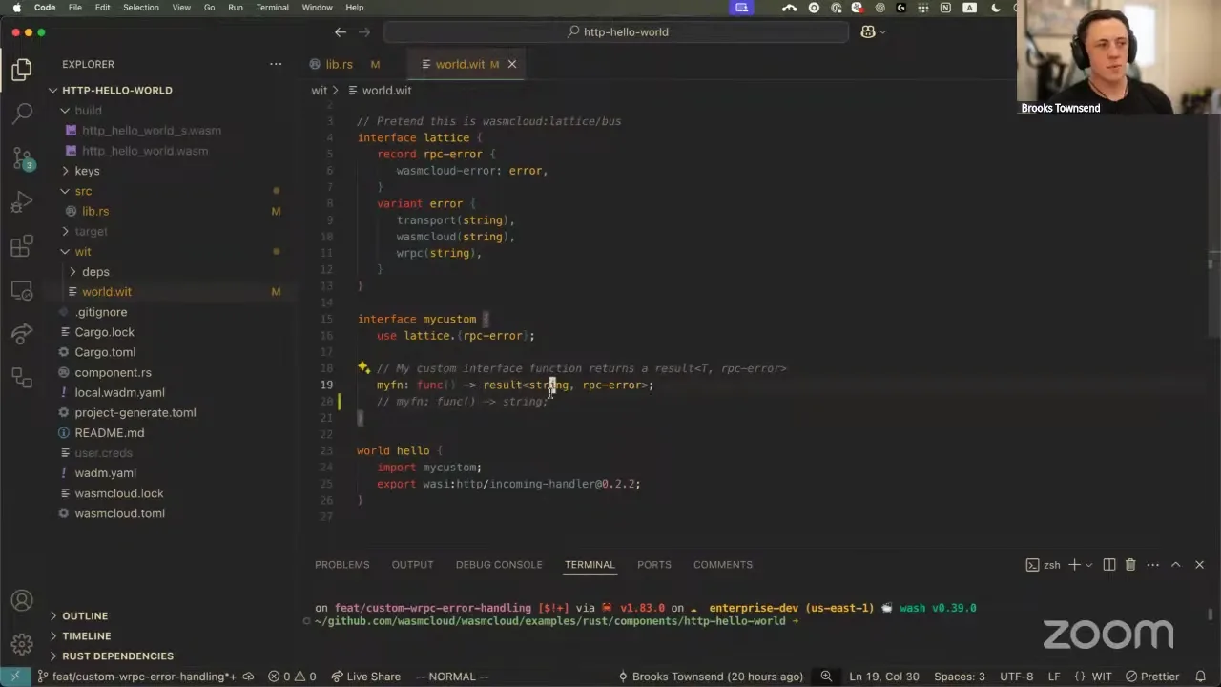
Task: Open the Extensions view
Action: (x=22, y=246)
